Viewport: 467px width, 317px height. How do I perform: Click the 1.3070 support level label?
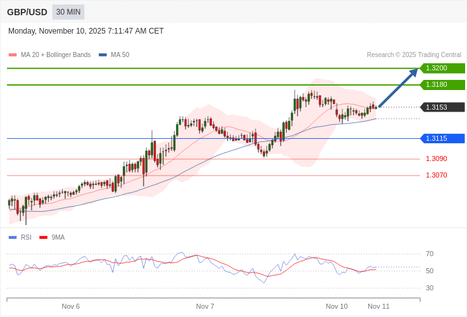click(x=437, y=175)
